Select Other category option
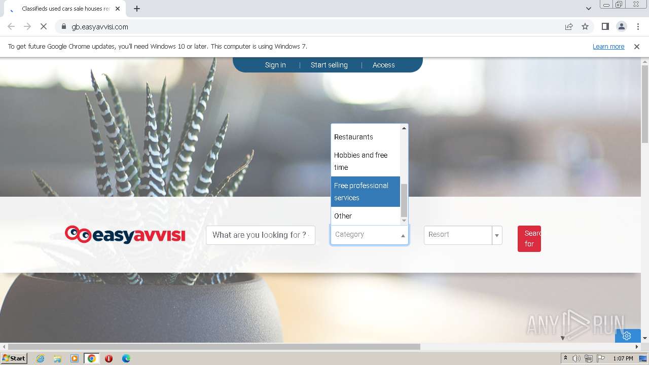 click(x=366, y=216)
